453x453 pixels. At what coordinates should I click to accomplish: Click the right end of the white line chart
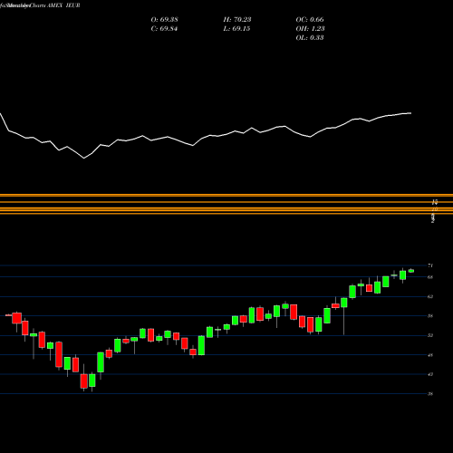[411, 113]
